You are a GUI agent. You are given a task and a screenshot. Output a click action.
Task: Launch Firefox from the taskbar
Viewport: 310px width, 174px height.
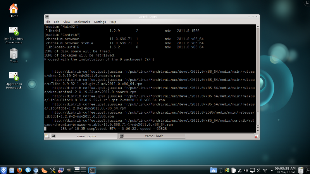point(20,170)
